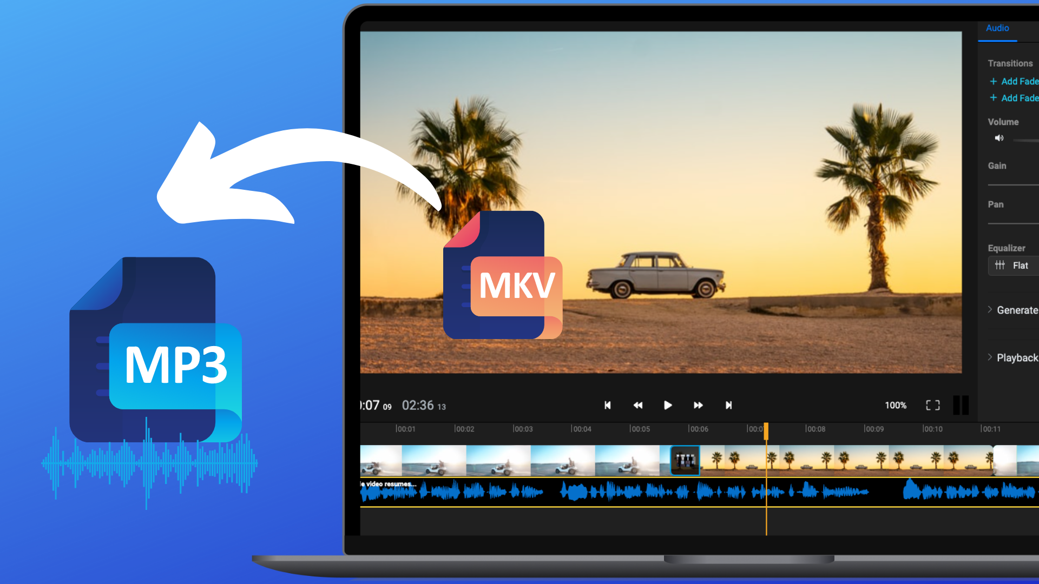Toggle the 100% zoom level display
The width and height of the screenshot is (1039, 584).
896,405
